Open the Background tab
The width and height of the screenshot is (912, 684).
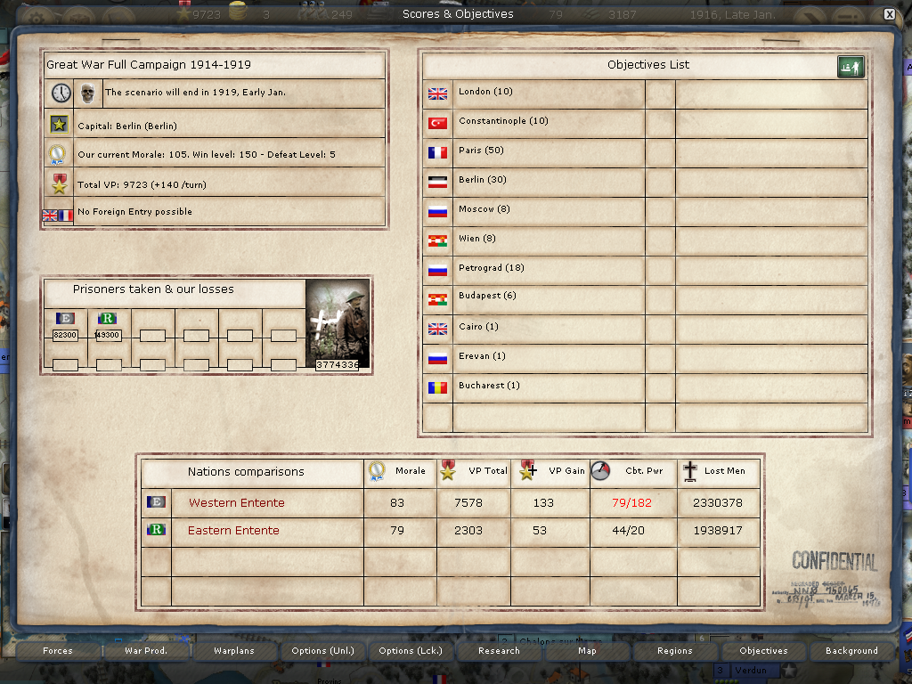click(x=851, y=651)
